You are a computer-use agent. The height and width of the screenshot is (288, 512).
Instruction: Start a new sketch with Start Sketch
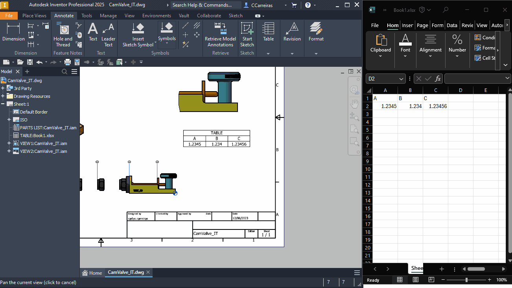click(247, 35)
